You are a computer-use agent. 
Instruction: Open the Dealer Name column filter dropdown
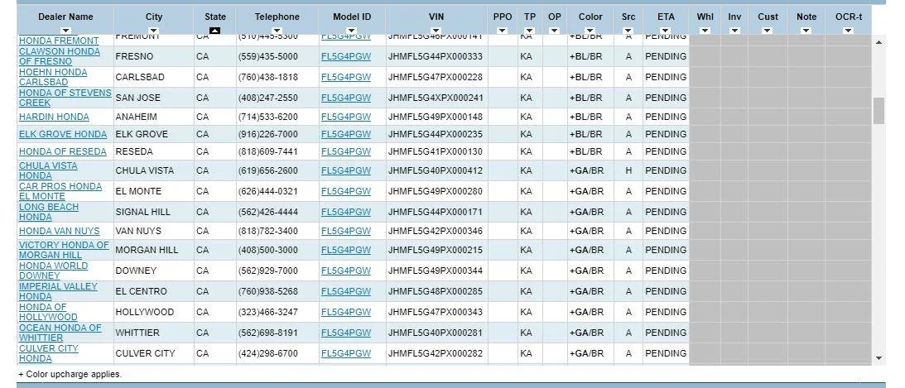pyautogui.click(x=65, y=31)
